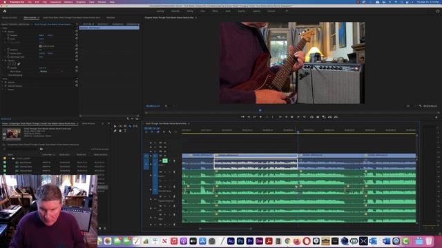This screenshot has height=248, width=442.
Task: Click timeline Add Marker icon
Action: [x=164, y=132]
